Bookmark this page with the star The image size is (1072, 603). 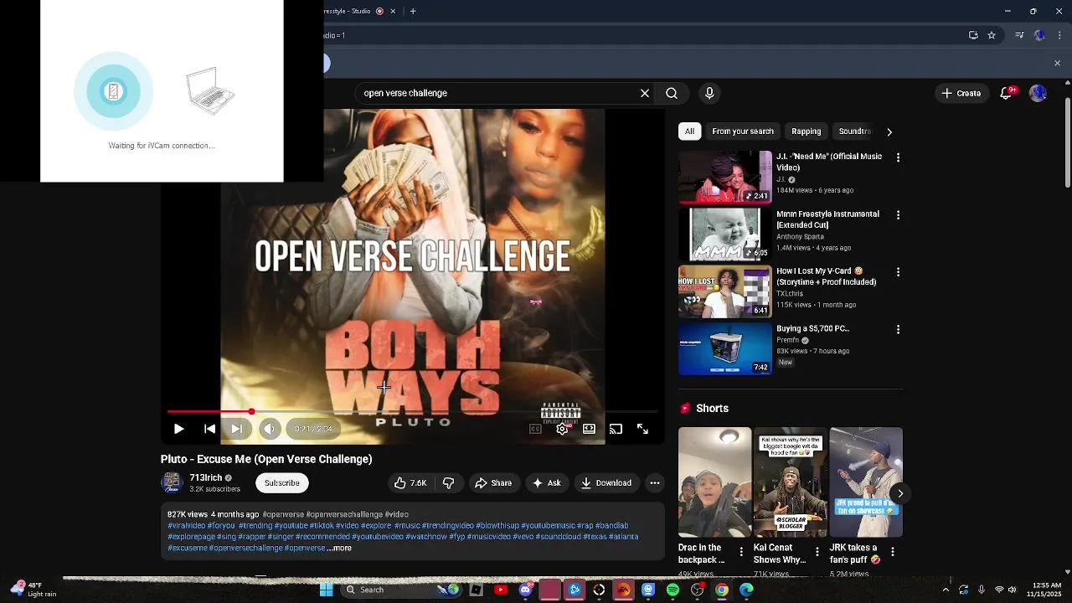(992, 35)
